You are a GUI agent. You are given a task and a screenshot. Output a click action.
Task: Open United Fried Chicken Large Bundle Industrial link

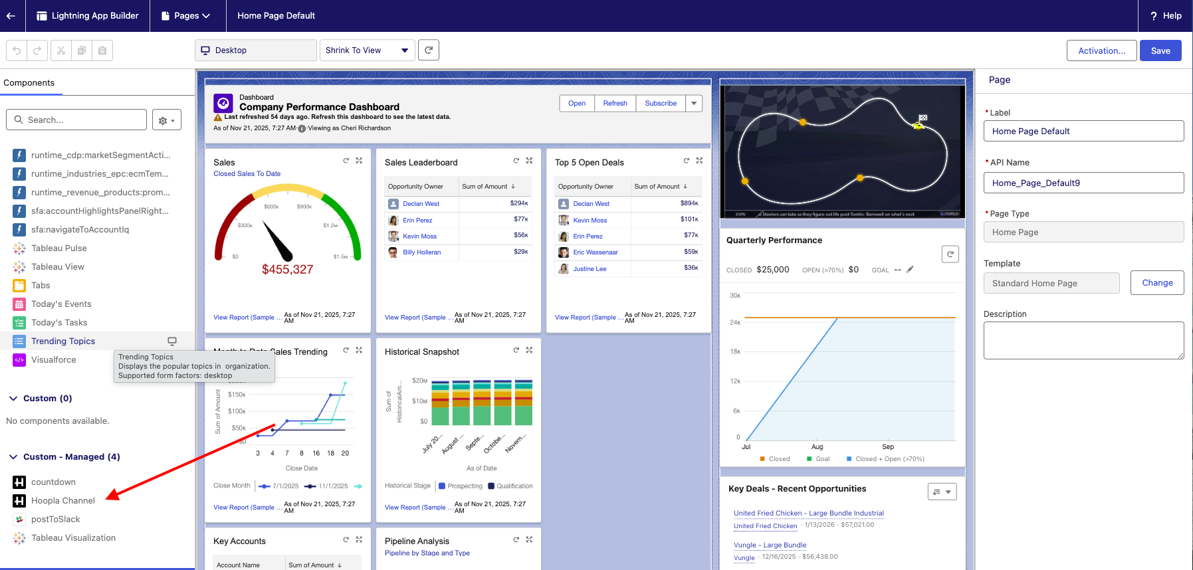point(809,513)
